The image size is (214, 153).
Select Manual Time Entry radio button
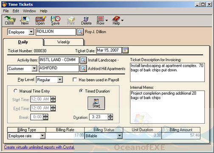[15, 91]
